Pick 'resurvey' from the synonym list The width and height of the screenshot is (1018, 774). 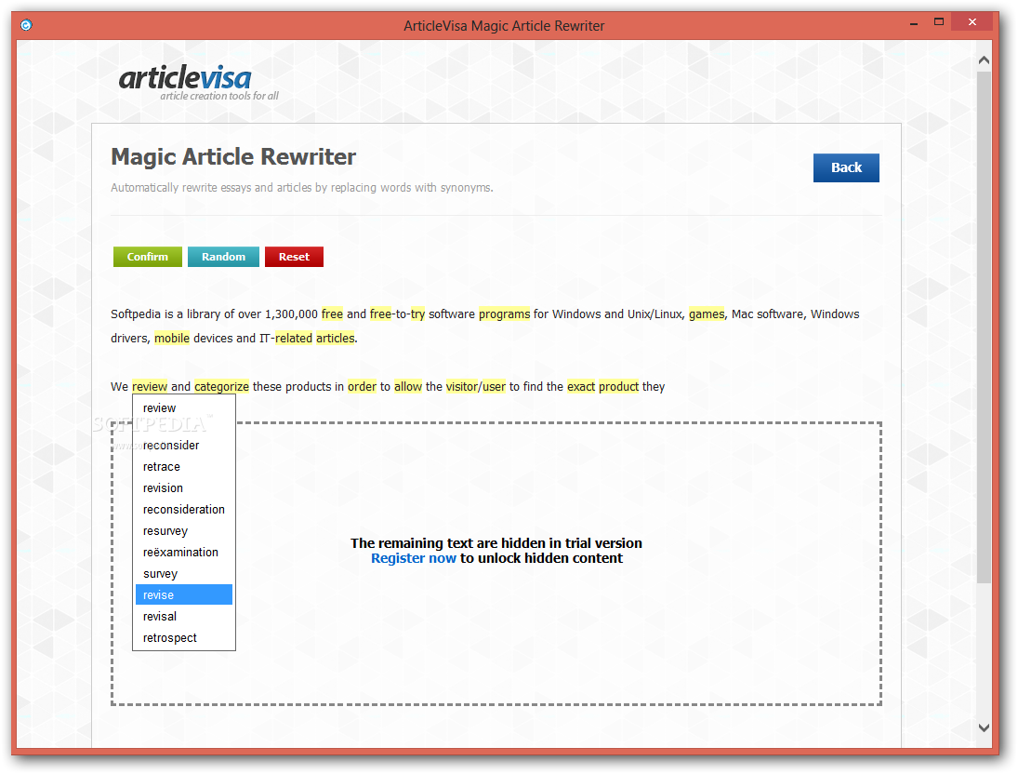click(184, 531)
